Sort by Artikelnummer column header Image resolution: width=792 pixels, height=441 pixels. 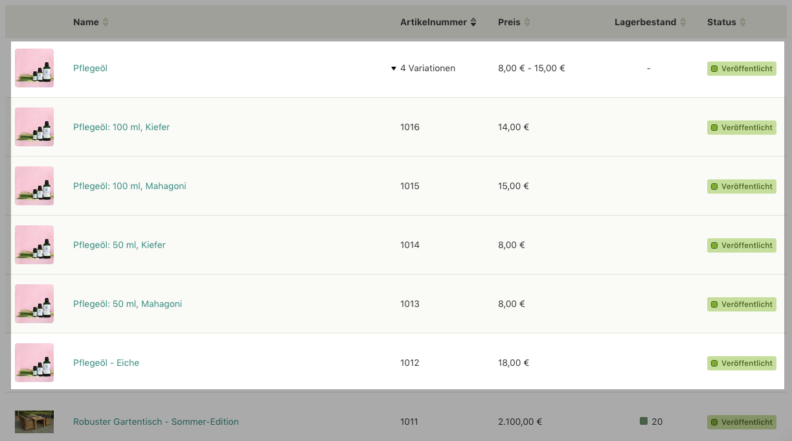tap(438, 22)
